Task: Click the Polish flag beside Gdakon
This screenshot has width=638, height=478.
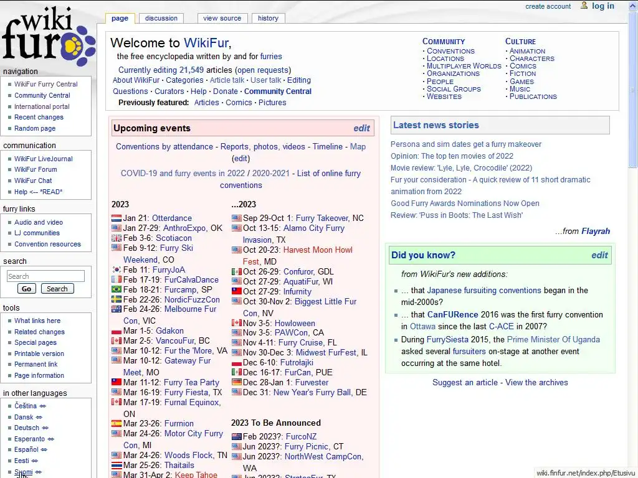Action: point(117,331)
